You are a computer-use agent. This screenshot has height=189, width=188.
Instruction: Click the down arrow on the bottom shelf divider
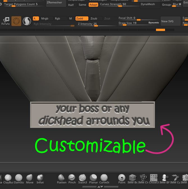coord(102,187)
